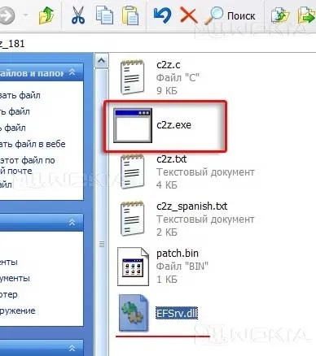Image resolution: width=316 pixels, height=356 pixels.
Task: Click the Cut scissors icon
Action: (x=78, y=15)
